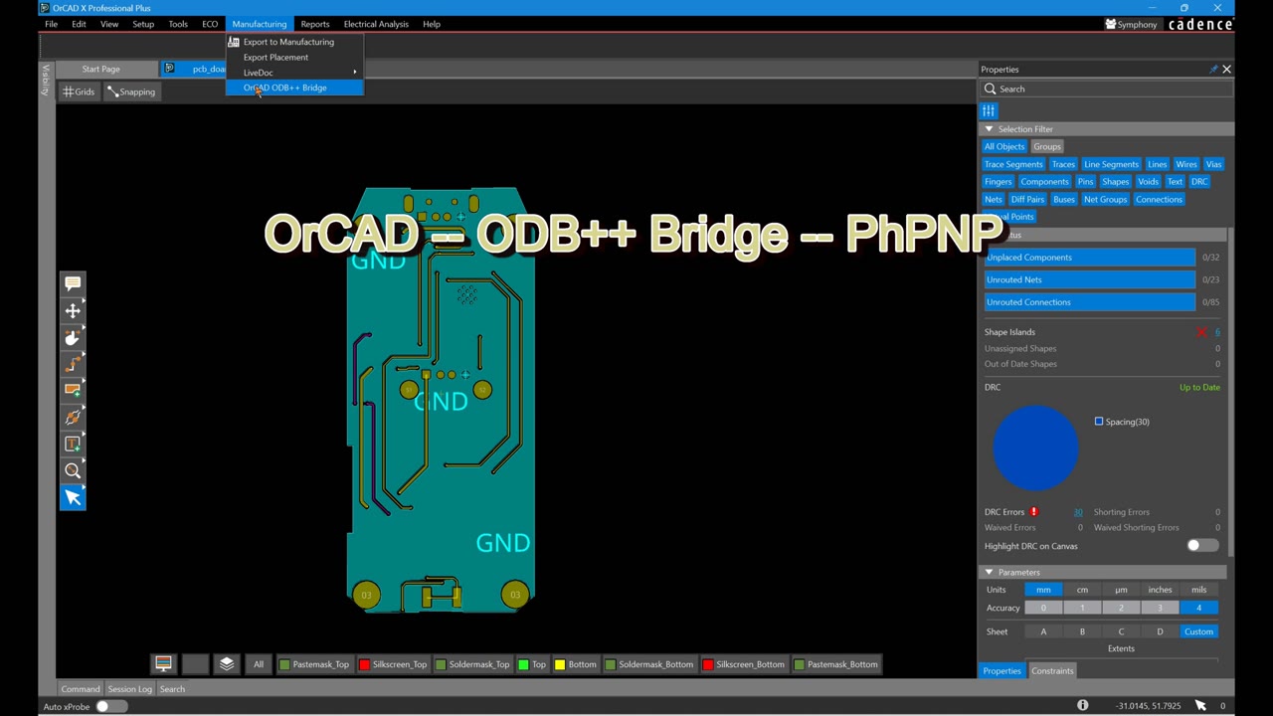
Task: Toggle Highlight DRC on Canvas switch
Action: tap(1202, 546)
